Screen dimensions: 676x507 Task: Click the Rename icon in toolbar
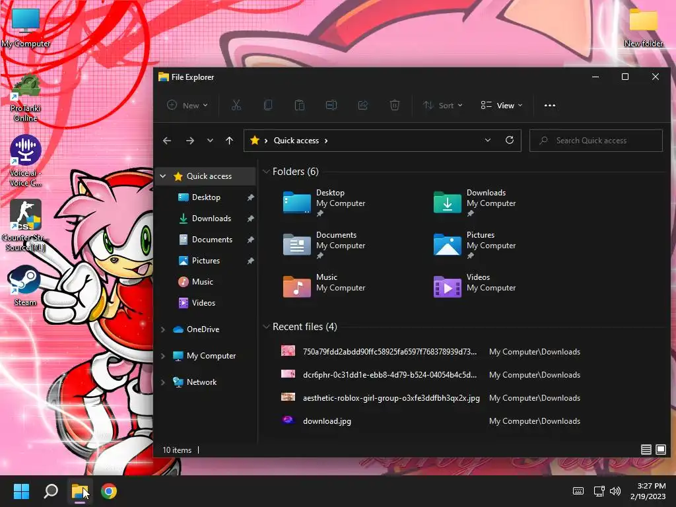[x=331, y=105]
